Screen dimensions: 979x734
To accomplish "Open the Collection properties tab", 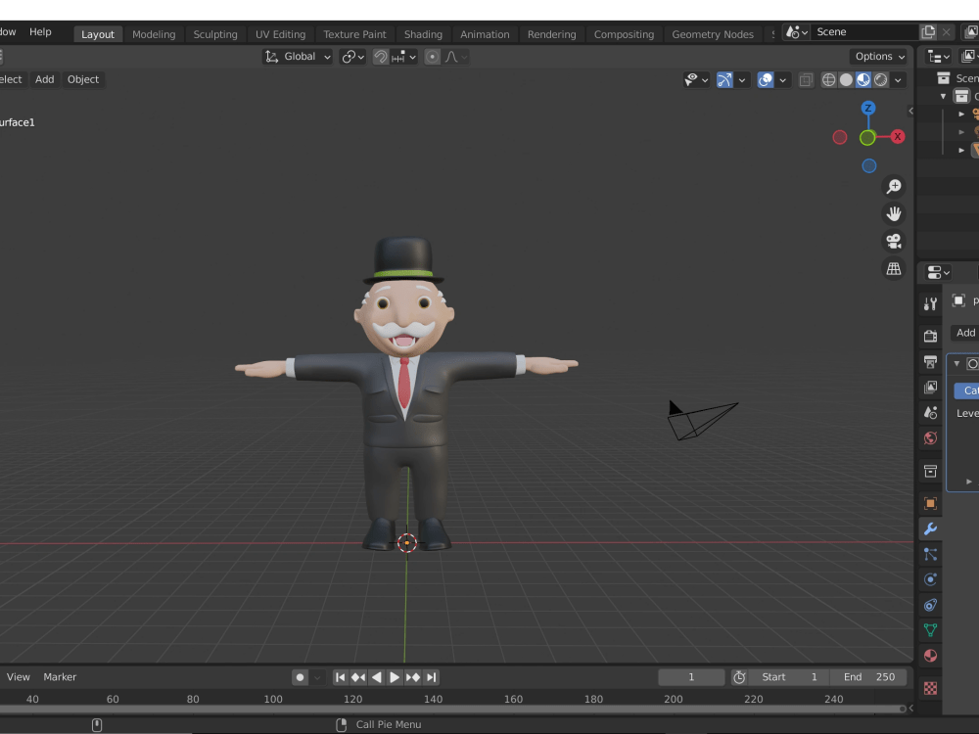I will [930, 472].
